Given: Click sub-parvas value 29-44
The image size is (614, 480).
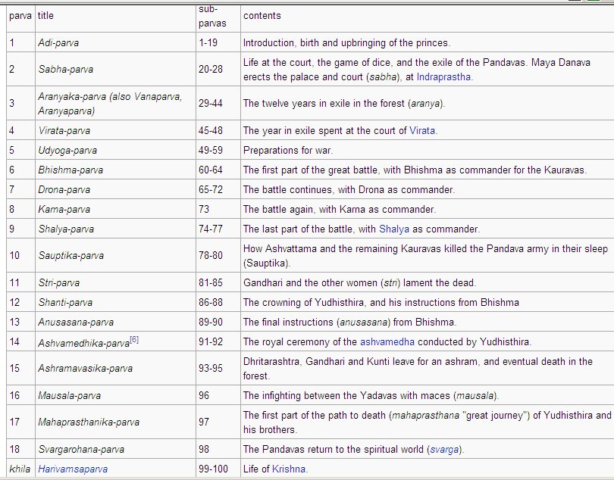Looking at the screenshot, I should (210, 103).
